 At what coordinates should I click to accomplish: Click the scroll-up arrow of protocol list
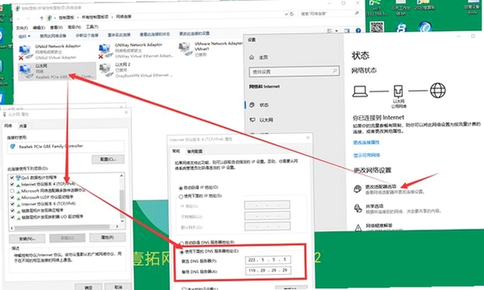tap(122, 176)
